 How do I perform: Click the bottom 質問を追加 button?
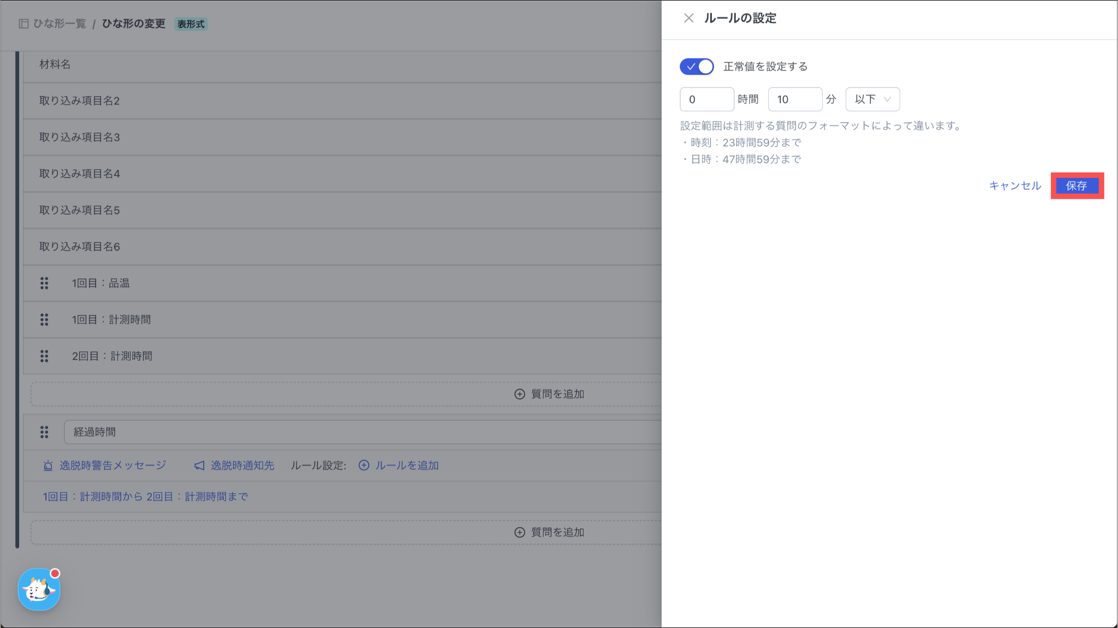pyautogui.click(x=549, y=532)
